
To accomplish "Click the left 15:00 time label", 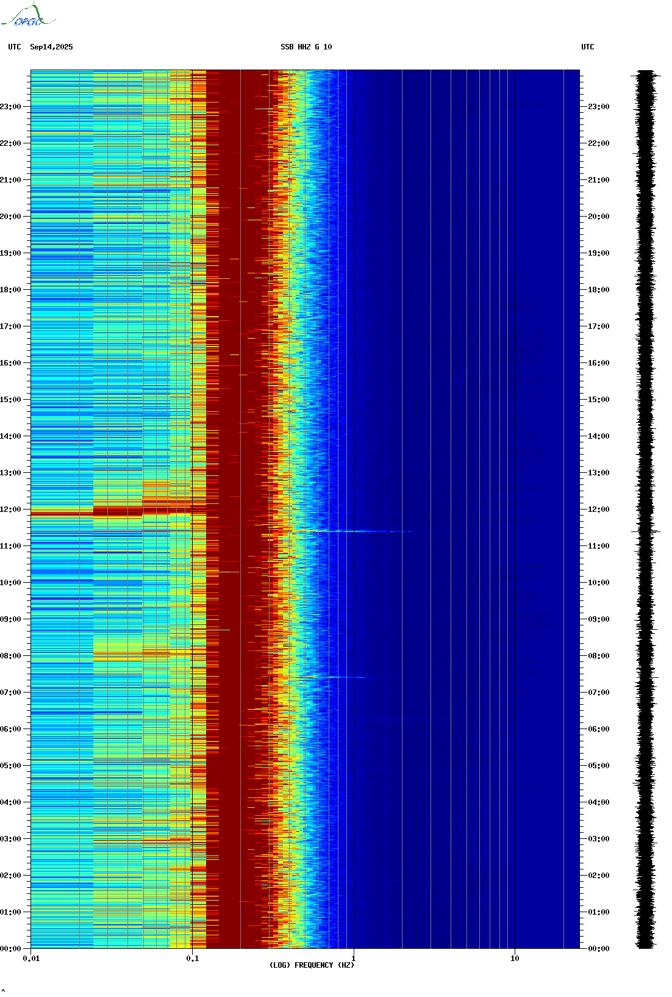I will point(10,400).
